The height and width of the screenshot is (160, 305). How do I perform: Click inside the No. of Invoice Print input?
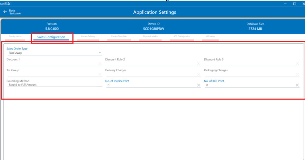[x=150, y=85]
